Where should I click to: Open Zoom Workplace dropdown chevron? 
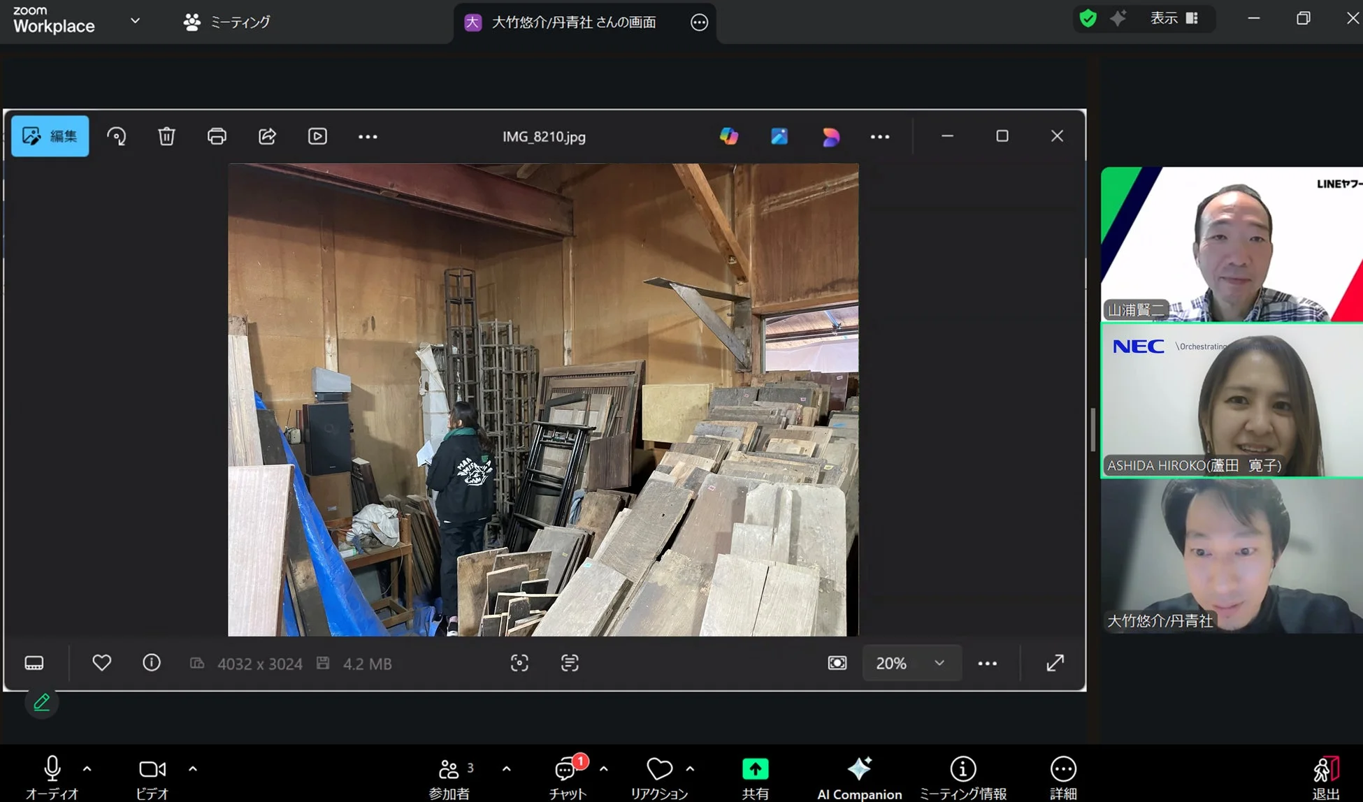pyautogui.click(x=136, y=21)
